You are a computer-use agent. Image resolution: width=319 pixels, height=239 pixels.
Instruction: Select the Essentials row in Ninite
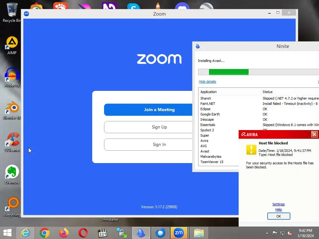259,125
